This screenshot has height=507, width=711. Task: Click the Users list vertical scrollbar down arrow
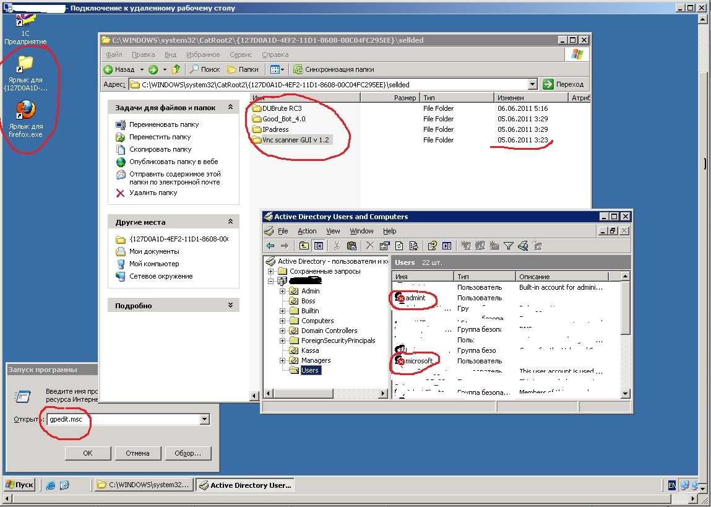tap(626, 394)
